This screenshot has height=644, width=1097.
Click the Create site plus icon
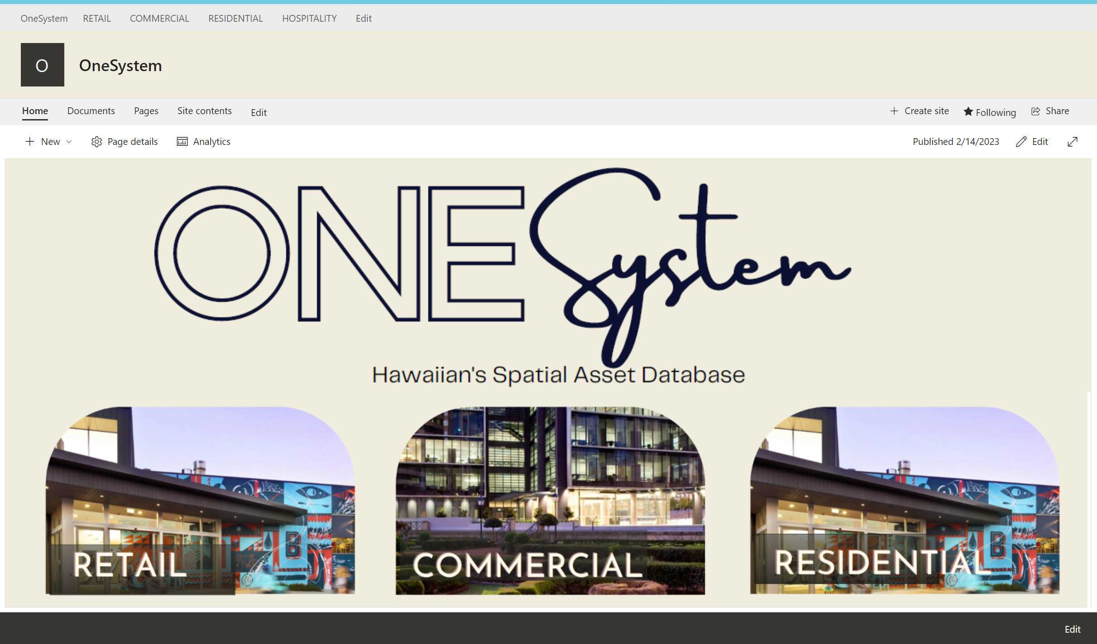point(895,111)
